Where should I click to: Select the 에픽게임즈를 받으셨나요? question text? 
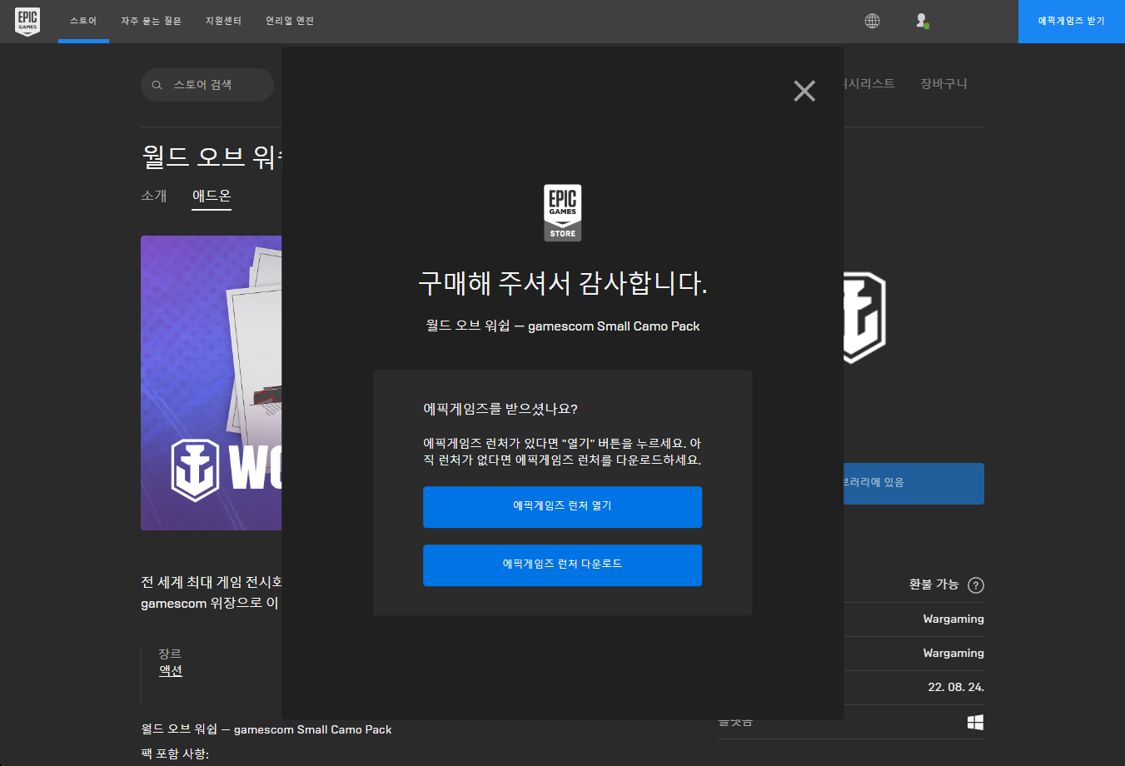(500, 409)
